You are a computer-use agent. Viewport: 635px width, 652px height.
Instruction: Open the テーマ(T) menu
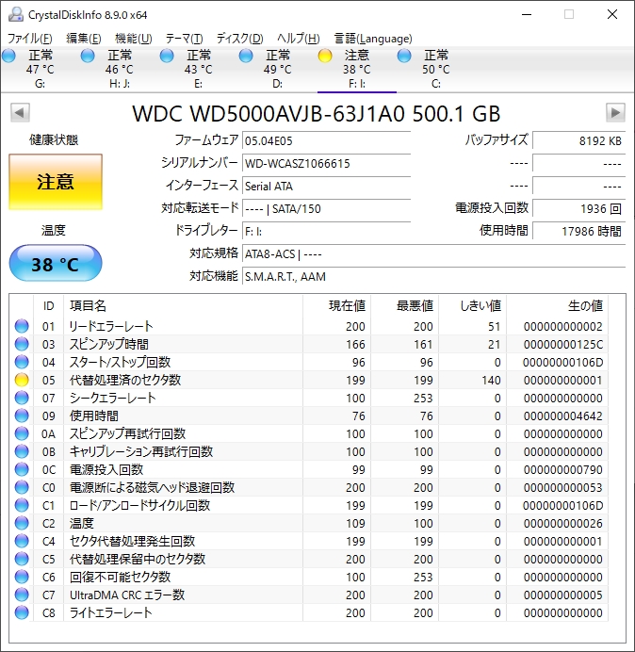[185, 39]
